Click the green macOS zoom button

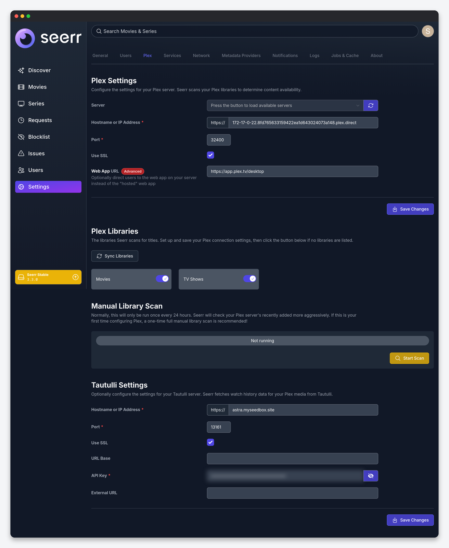tap(28, 16)
